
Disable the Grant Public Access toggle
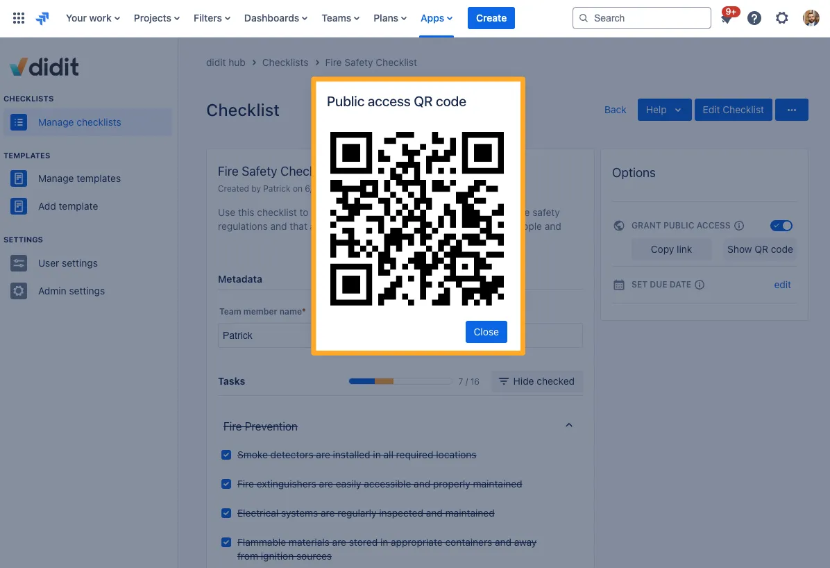pyautogui.click(x=781, y=226)
